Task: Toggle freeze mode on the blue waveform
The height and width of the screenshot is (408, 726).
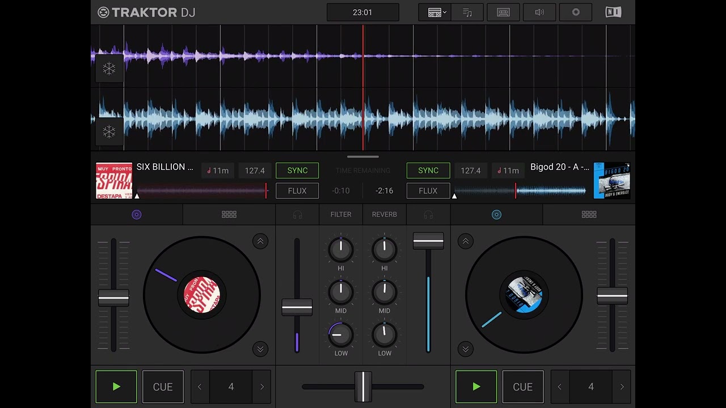Action: click(x=109, y=132)
